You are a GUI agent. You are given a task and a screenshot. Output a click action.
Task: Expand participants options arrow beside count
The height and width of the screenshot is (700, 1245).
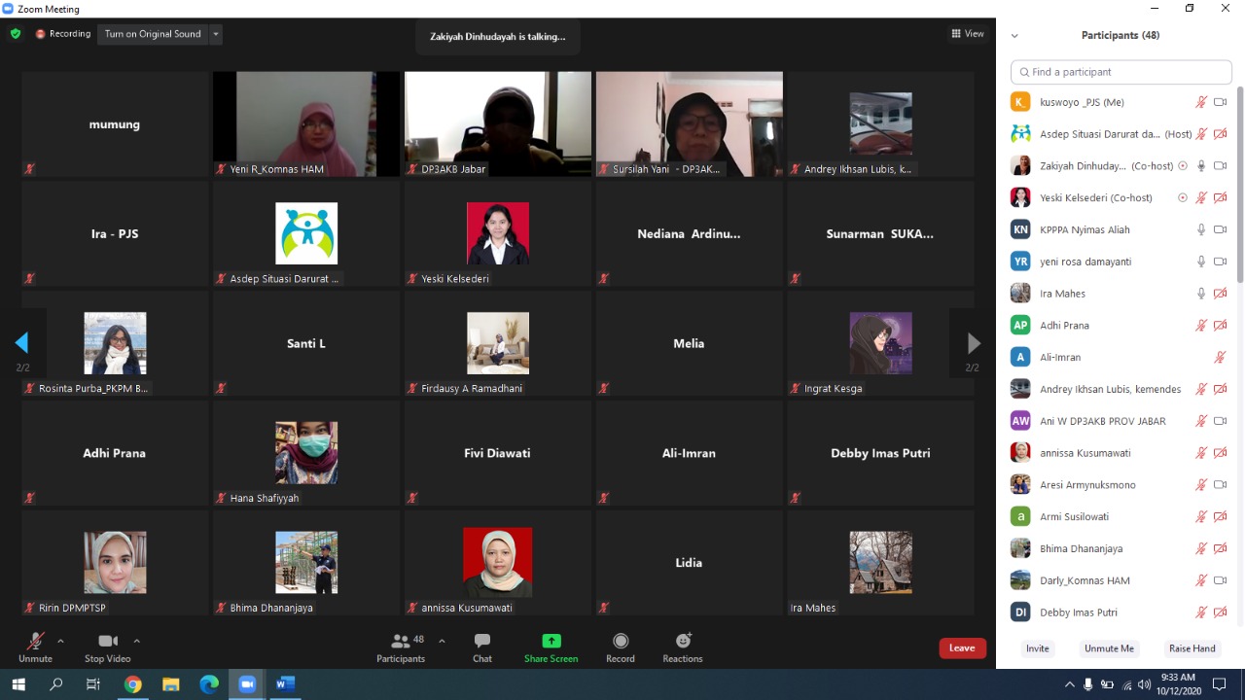(442, 641)
